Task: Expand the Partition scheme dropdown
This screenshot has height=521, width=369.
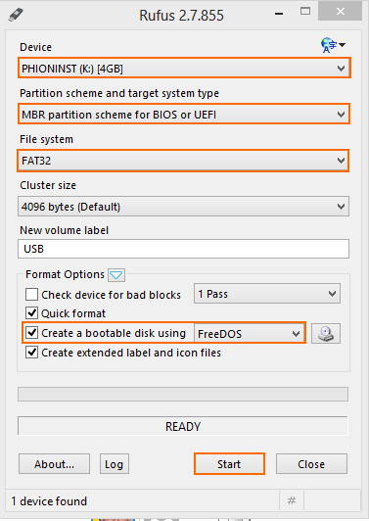Action: (x=184, y=115)
